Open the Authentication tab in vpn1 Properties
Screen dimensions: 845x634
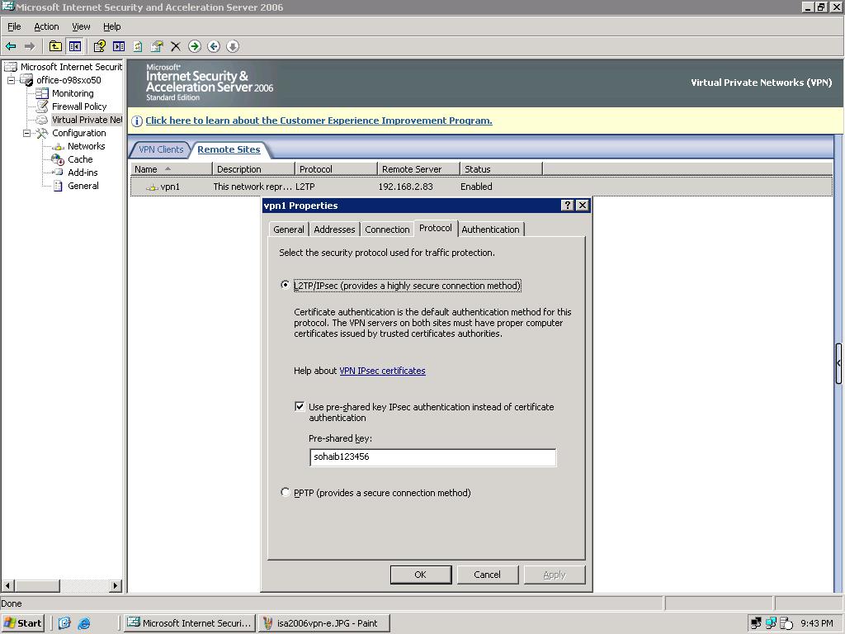point(490,229)
